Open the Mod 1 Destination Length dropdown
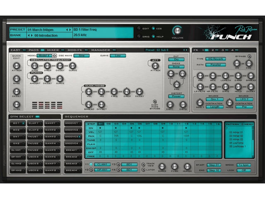The width and height of the screenshot is (265, 199). tap(214, 107)
